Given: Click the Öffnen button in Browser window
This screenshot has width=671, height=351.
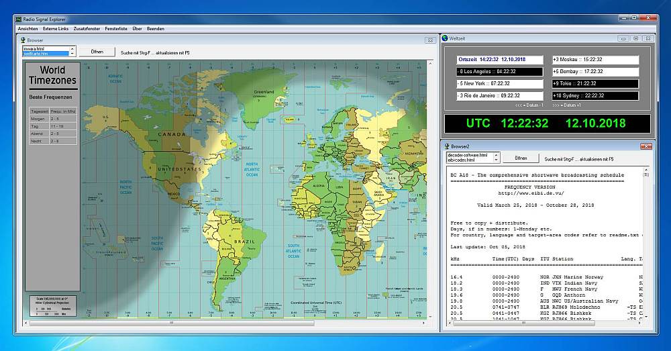Looking at the screenshot, I should click(x=97, y=52).
